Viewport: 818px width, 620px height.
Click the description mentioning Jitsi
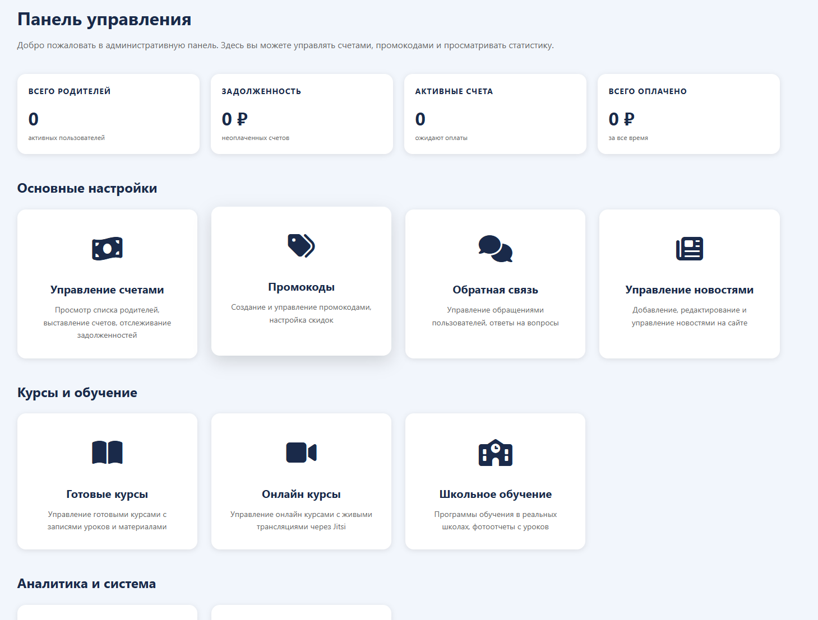(x=301, y=520)
